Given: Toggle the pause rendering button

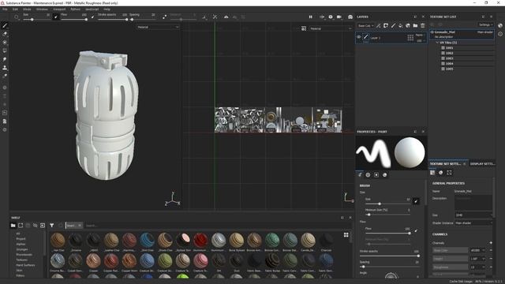Looking at the screenshot, I should pos(310,17).
